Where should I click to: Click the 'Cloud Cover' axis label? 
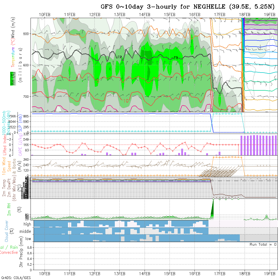(x=6, y=231)
